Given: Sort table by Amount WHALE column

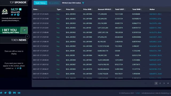Looking at the screenshot, I should tap(105, 9).
